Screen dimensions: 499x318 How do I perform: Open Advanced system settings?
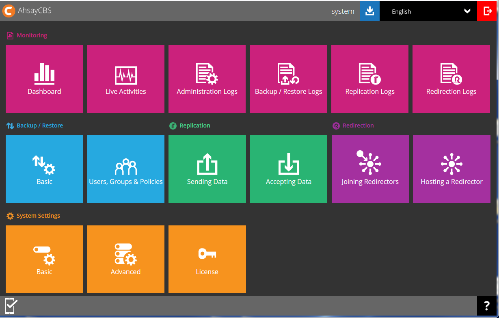(x=125, y=259)
